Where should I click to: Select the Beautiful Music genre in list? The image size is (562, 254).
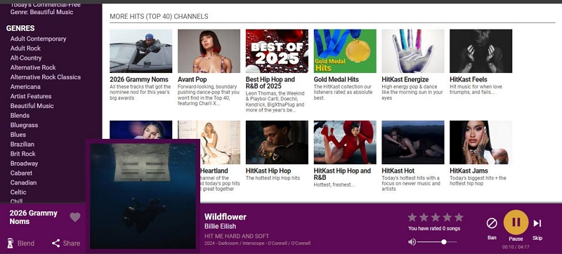click(32, 106)
